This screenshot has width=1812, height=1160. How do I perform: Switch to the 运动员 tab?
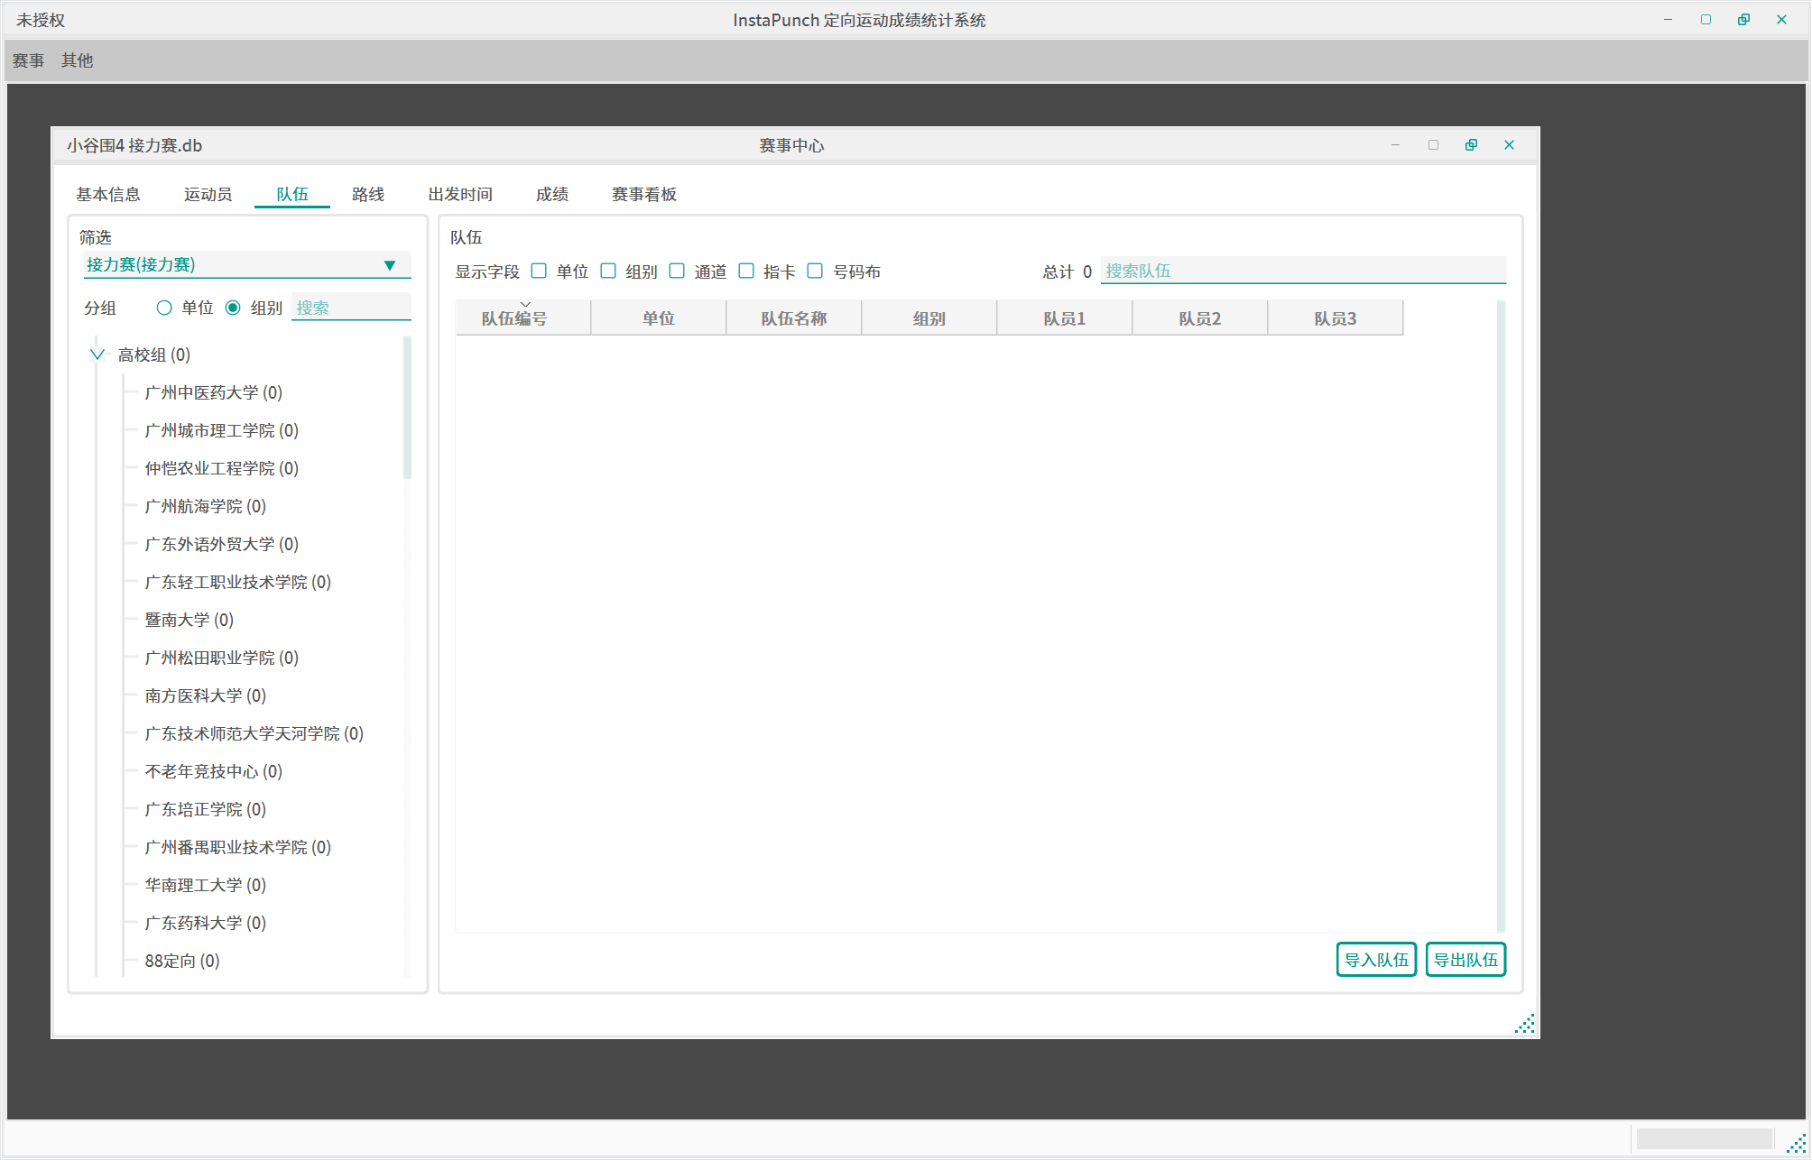[x=208, y=194]
